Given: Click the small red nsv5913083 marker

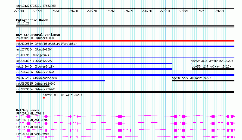Looking at the screenshot, I should coord(44,98).
